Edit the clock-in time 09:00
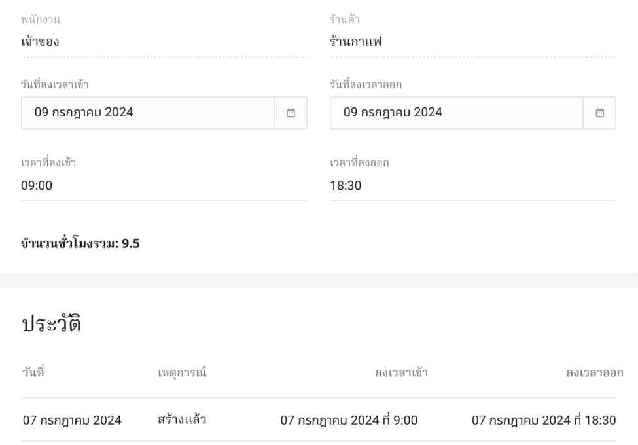Screen dimensions: 638x445 (164, 186)
